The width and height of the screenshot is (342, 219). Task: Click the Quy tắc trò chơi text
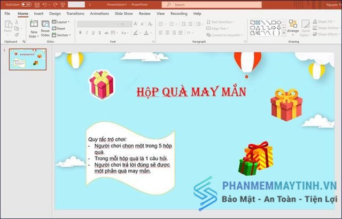point(107,139)
